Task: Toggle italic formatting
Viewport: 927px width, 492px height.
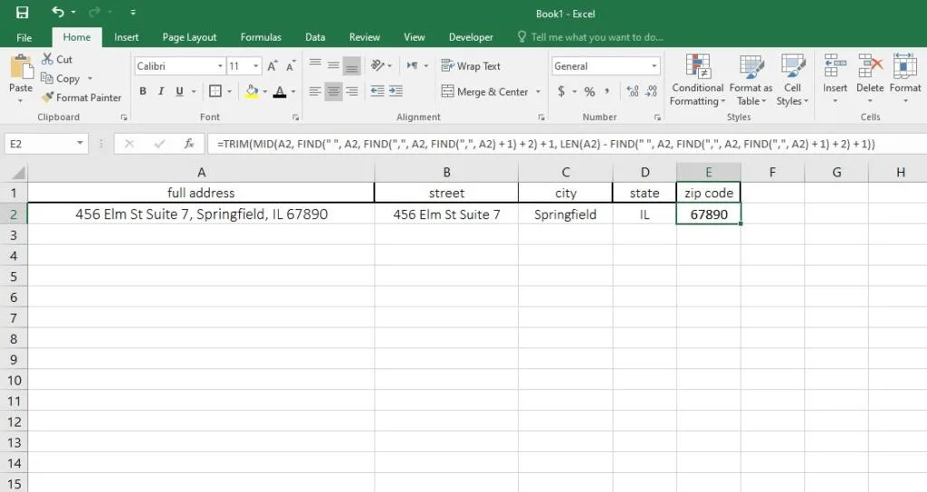Action: click(161, 91)
